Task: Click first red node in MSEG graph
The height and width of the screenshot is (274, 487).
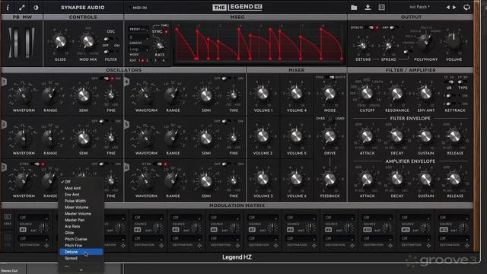Action: (177, 29)
